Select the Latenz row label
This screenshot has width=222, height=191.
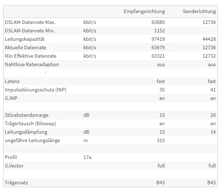pos(12,81)
